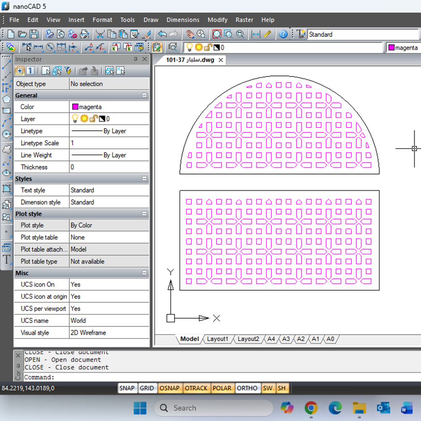Click the magenta Color swatch in Inspector
Viewport: 421px width, 421px height.
(75, 107)
